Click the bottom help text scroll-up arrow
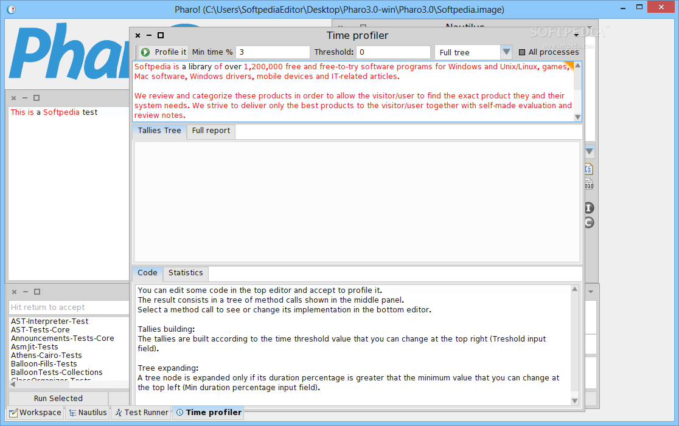Screen dimensions: 679x426 [574, 289]
